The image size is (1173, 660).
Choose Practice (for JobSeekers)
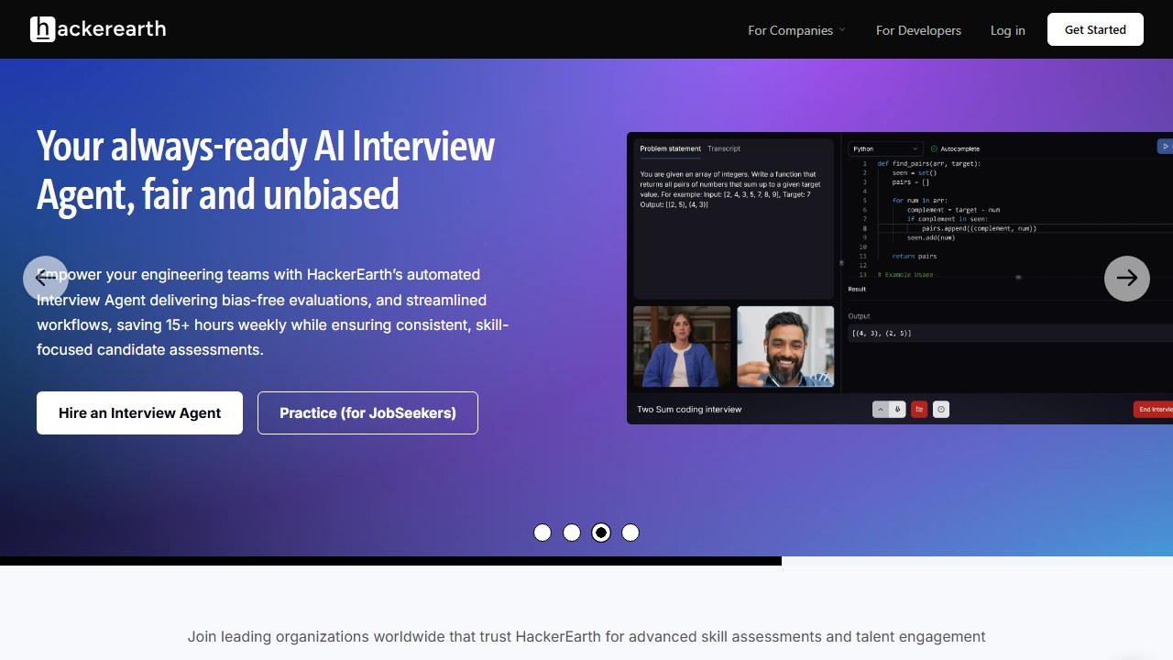click(x=367, y=412)
